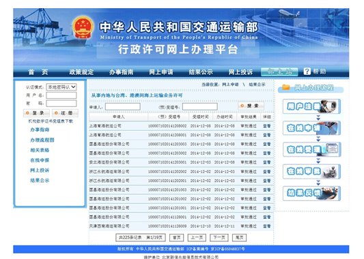Viewport: 364px width, 259px height.
Task: Click the 共225条记录 第1/19页 indicator
Action: click(141, 237)
